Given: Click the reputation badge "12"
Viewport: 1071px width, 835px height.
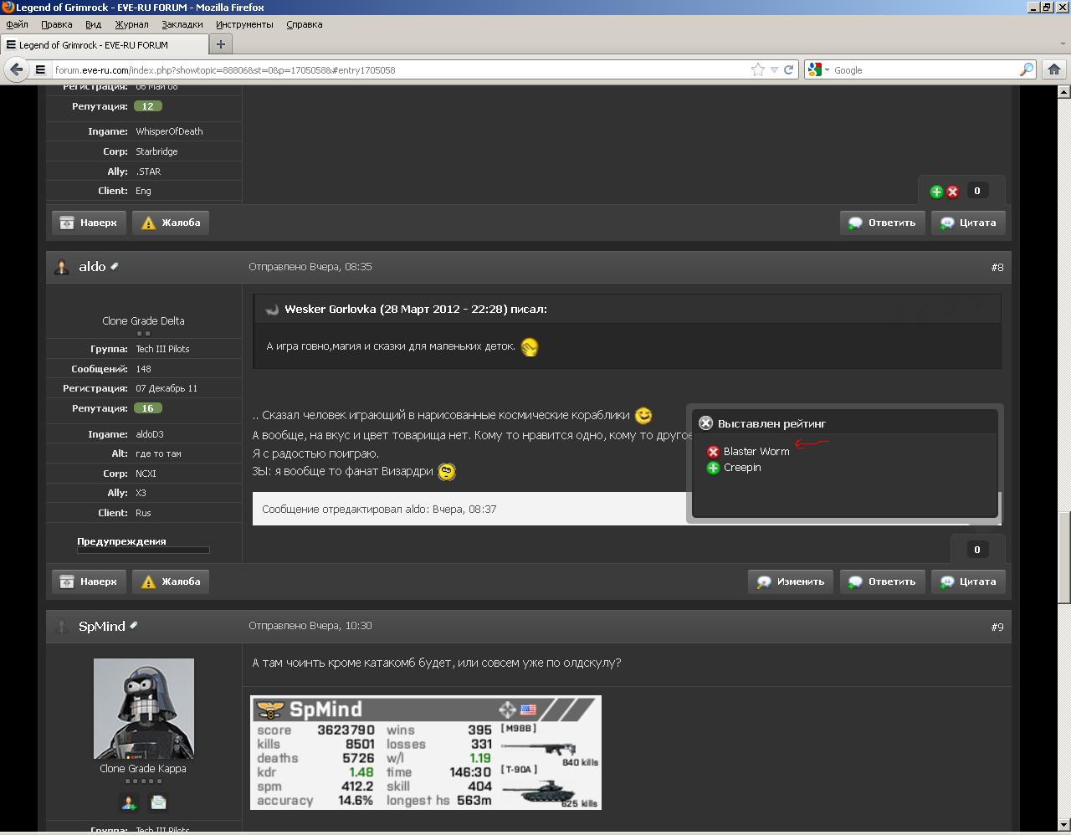Looking at the screenshot, I should (147, 106).
